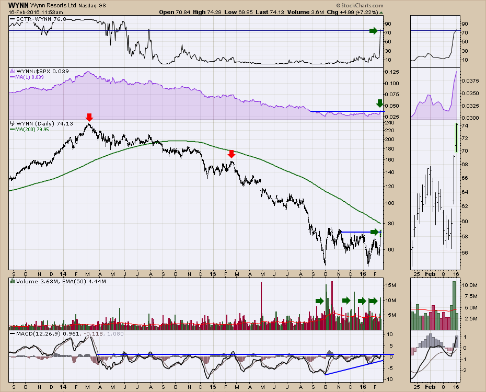This screenshot has height=392, width=486.
Task: Click the 64 price label in the zoom panel
Action: pos(465,192)
